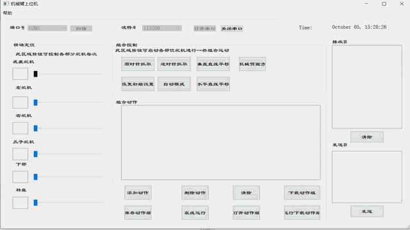This screenshot has width=410, height=230.
Task: Click the 添加动作 button
Action: point(138,193)
